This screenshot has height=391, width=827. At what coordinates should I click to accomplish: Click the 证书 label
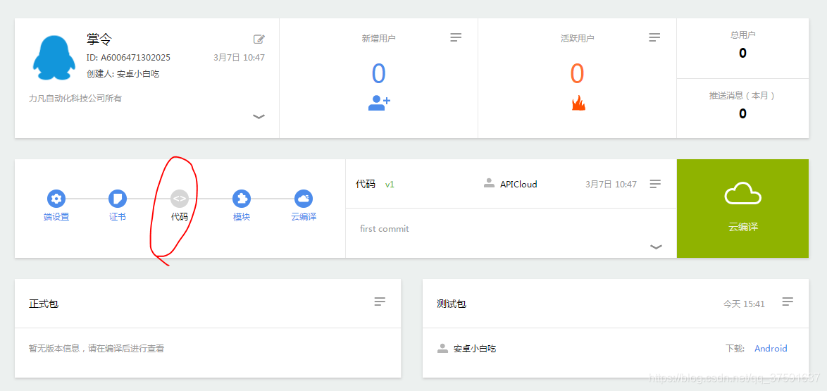click(118, 217)
